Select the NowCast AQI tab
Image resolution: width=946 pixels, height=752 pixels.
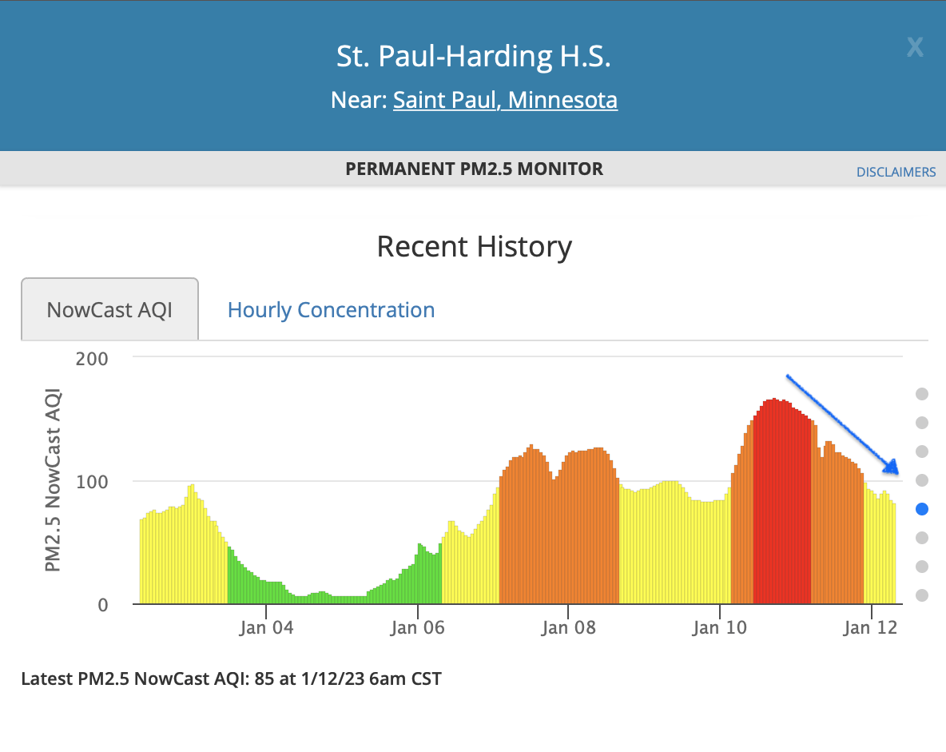click(x=109, y=310)
